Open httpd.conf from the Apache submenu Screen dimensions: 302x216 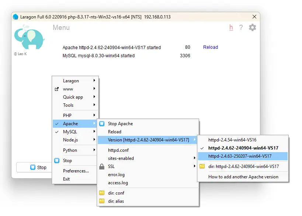point(148,150)
